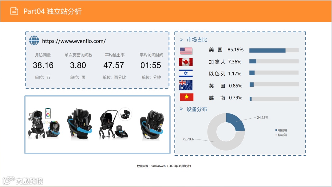Click the United States flag icon
Screen dimensions: 332x187
[186, 51]
